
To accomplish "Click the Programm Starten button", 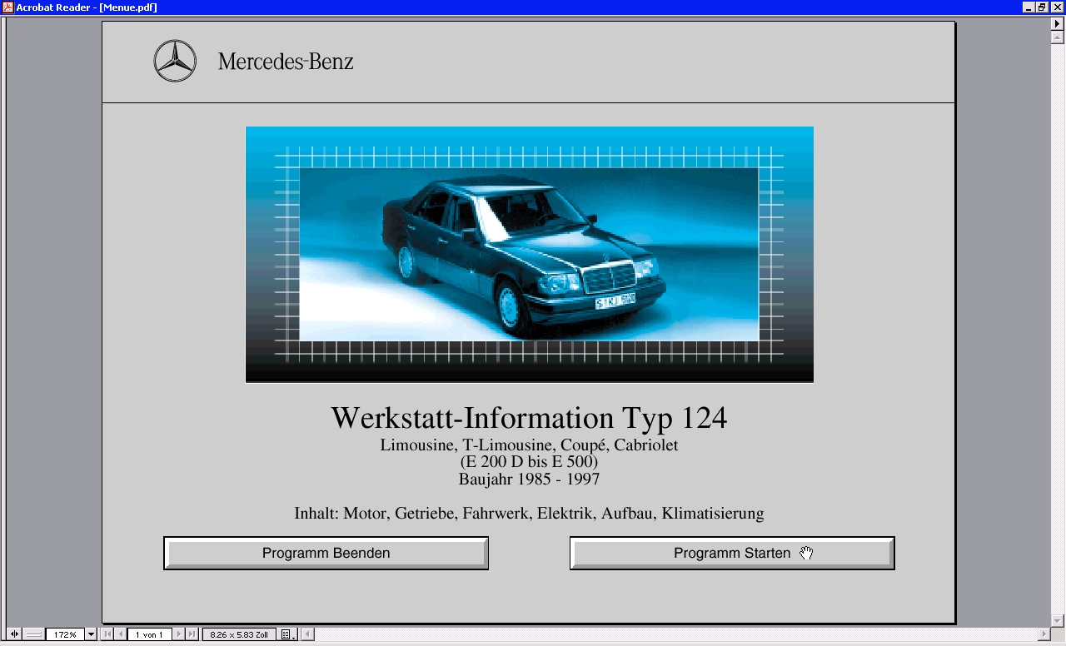I will click(732, 553).
